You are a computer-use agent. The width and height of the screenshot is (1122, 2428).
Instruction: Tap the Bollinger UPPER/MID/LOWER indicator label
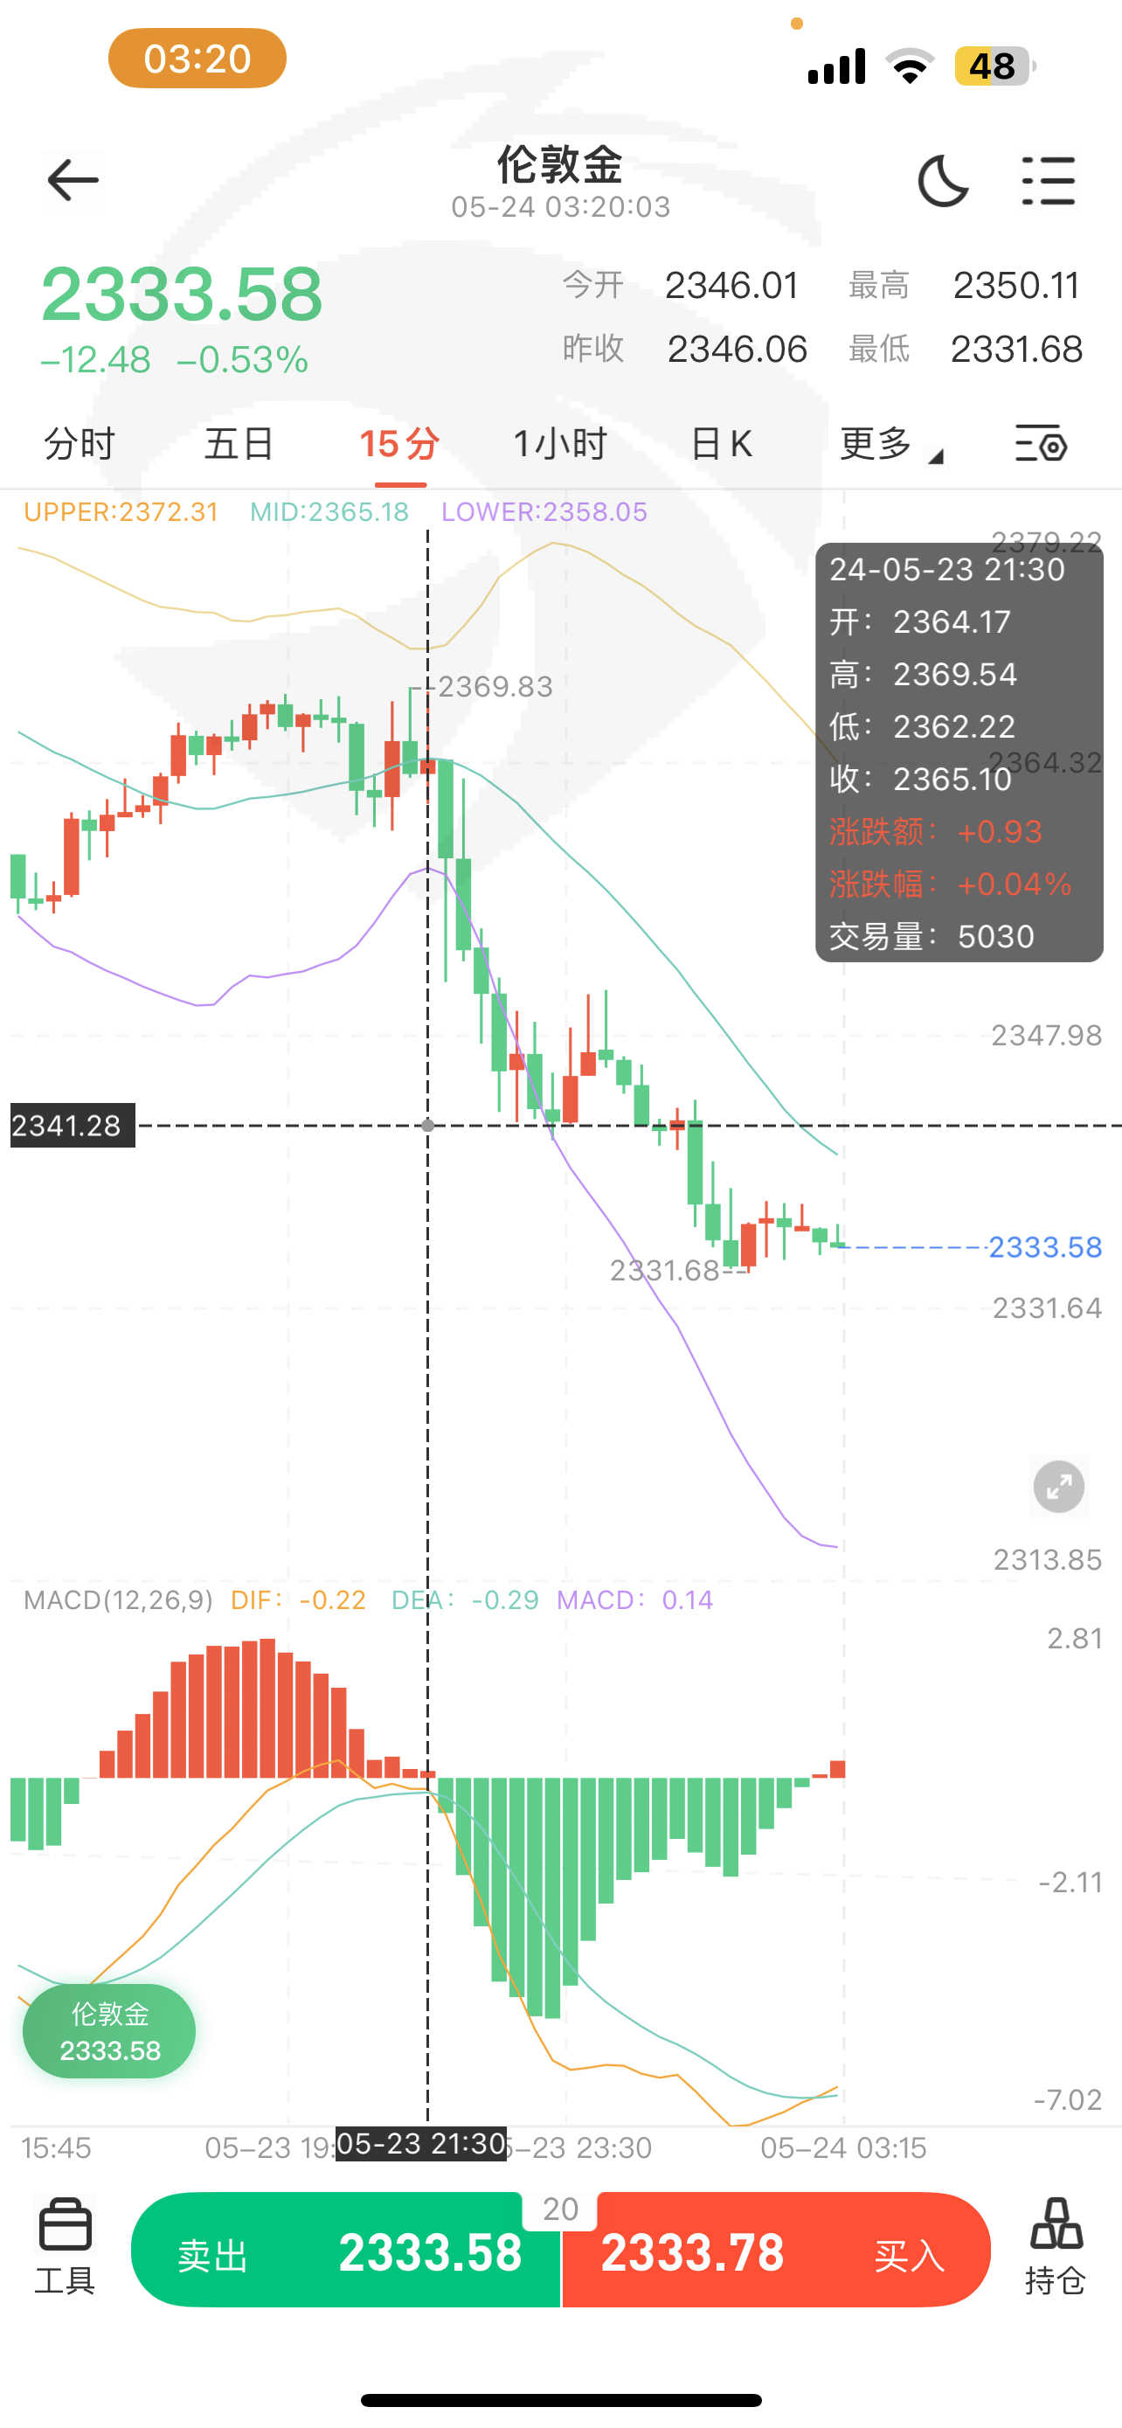pyautogui.click(x=335, y=512)
